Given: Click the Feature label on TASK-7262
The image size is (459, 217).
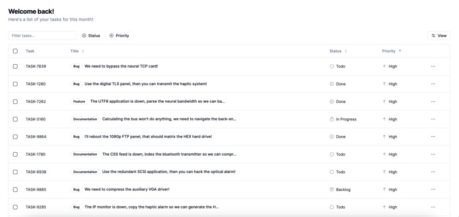Looking at the screenshot, I should 79,102.
